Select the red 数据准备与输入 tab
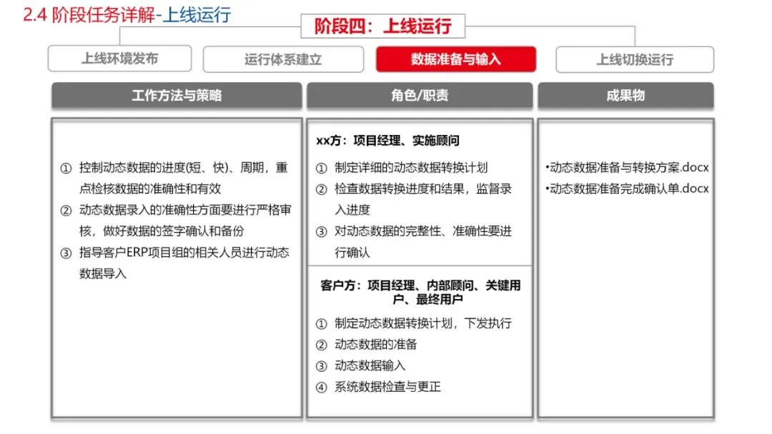 (456, 59)
